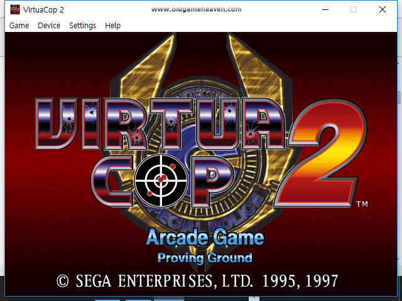Select the Proving Ground mode text
Screen dimensions: 402x301
pyautogui.click(x=205, y=258)
